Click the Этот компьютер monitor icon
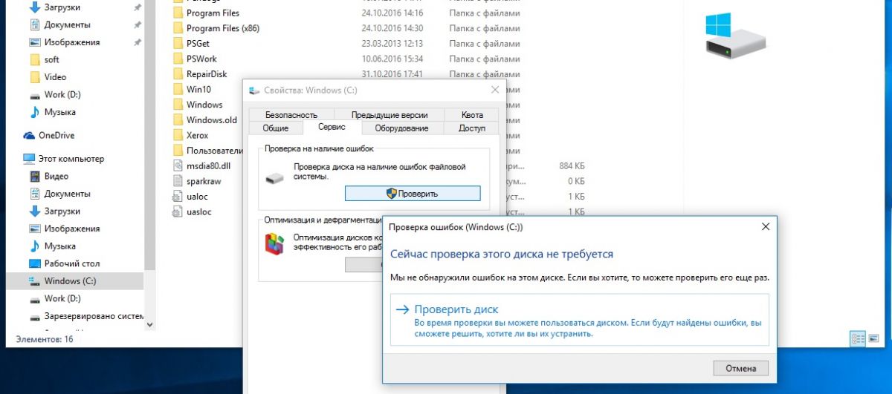 pyautogui.click(x=29, y=159)
